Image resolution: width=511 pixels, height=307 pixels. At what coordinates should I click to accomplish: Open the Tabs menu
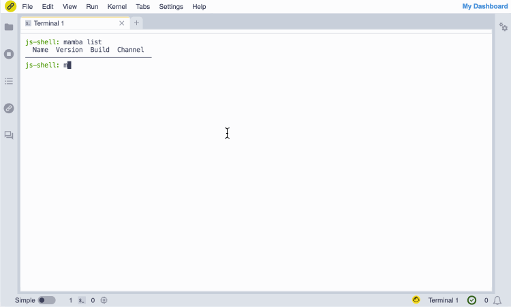tap(143, 7)
